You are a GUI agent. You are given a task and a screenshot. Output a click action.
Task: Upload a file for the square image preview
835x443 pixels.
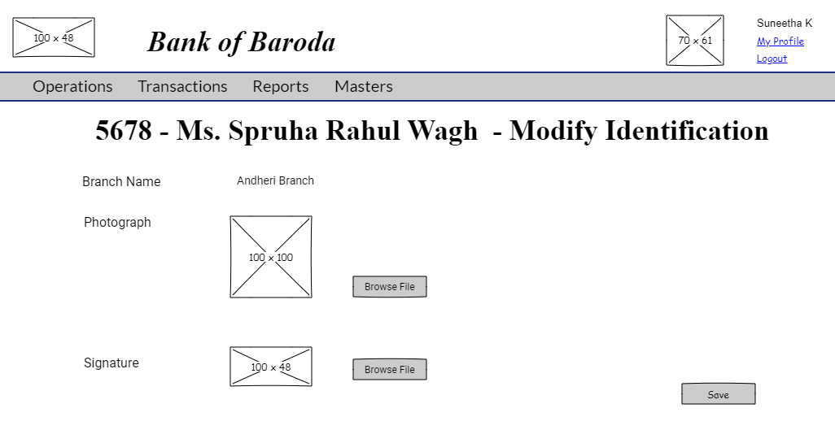[389, 287]
